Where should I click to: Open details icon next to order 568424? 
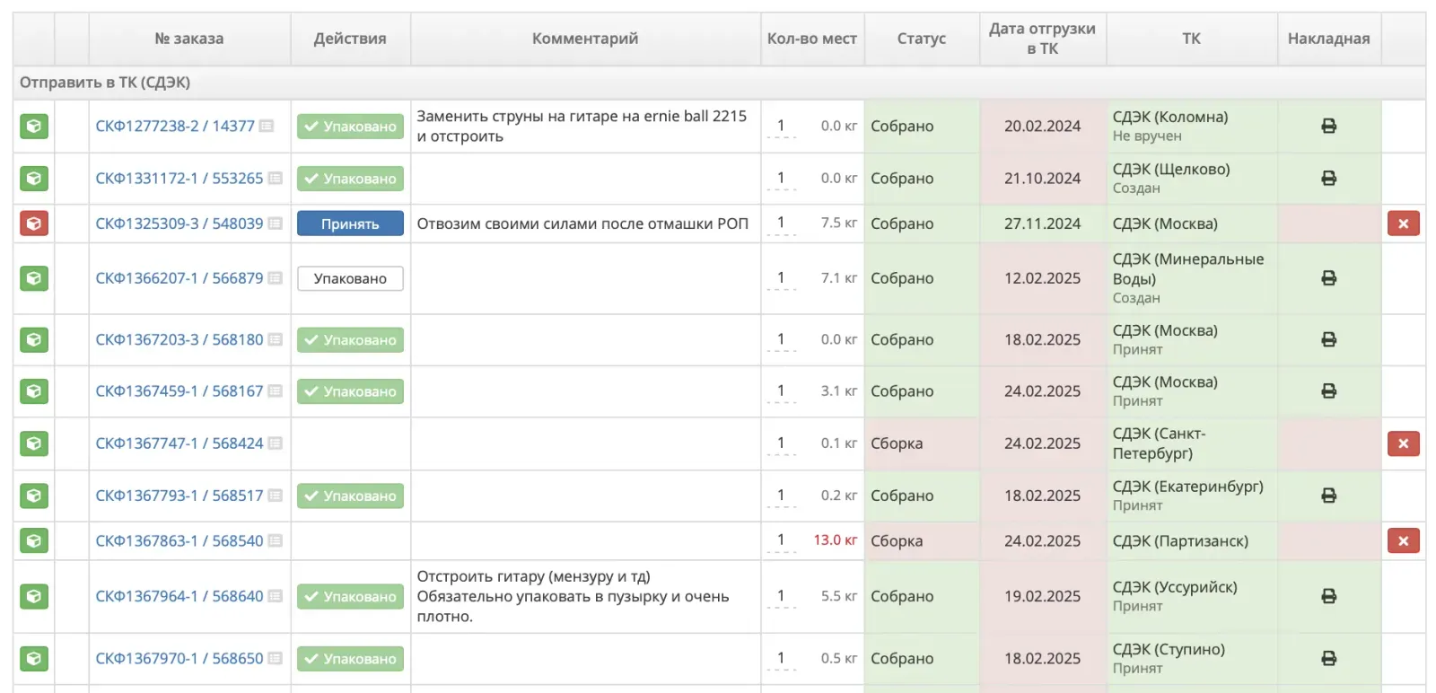pyautogui.click(x=276, y=443)
